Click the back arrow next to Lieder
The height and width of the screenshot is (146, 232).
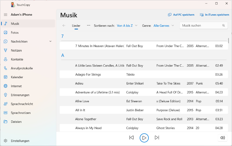(x=64, y=25)
